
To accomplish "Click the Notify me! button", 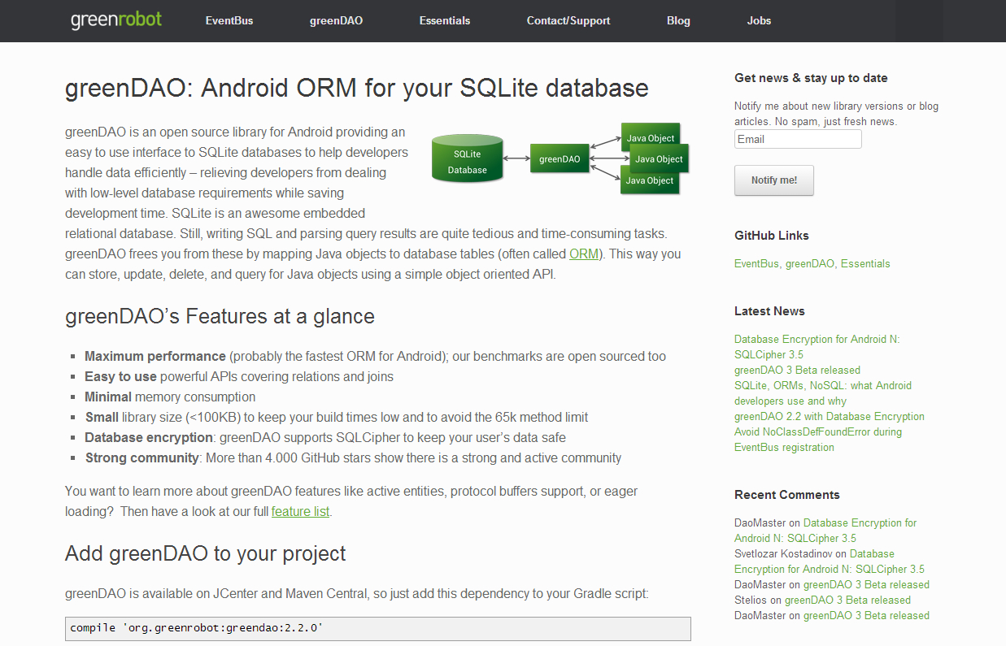I will coord(774,180).
